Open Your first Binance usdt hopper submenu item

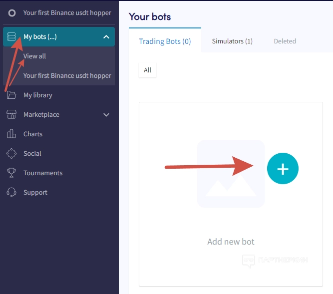[x=67, y=76]
